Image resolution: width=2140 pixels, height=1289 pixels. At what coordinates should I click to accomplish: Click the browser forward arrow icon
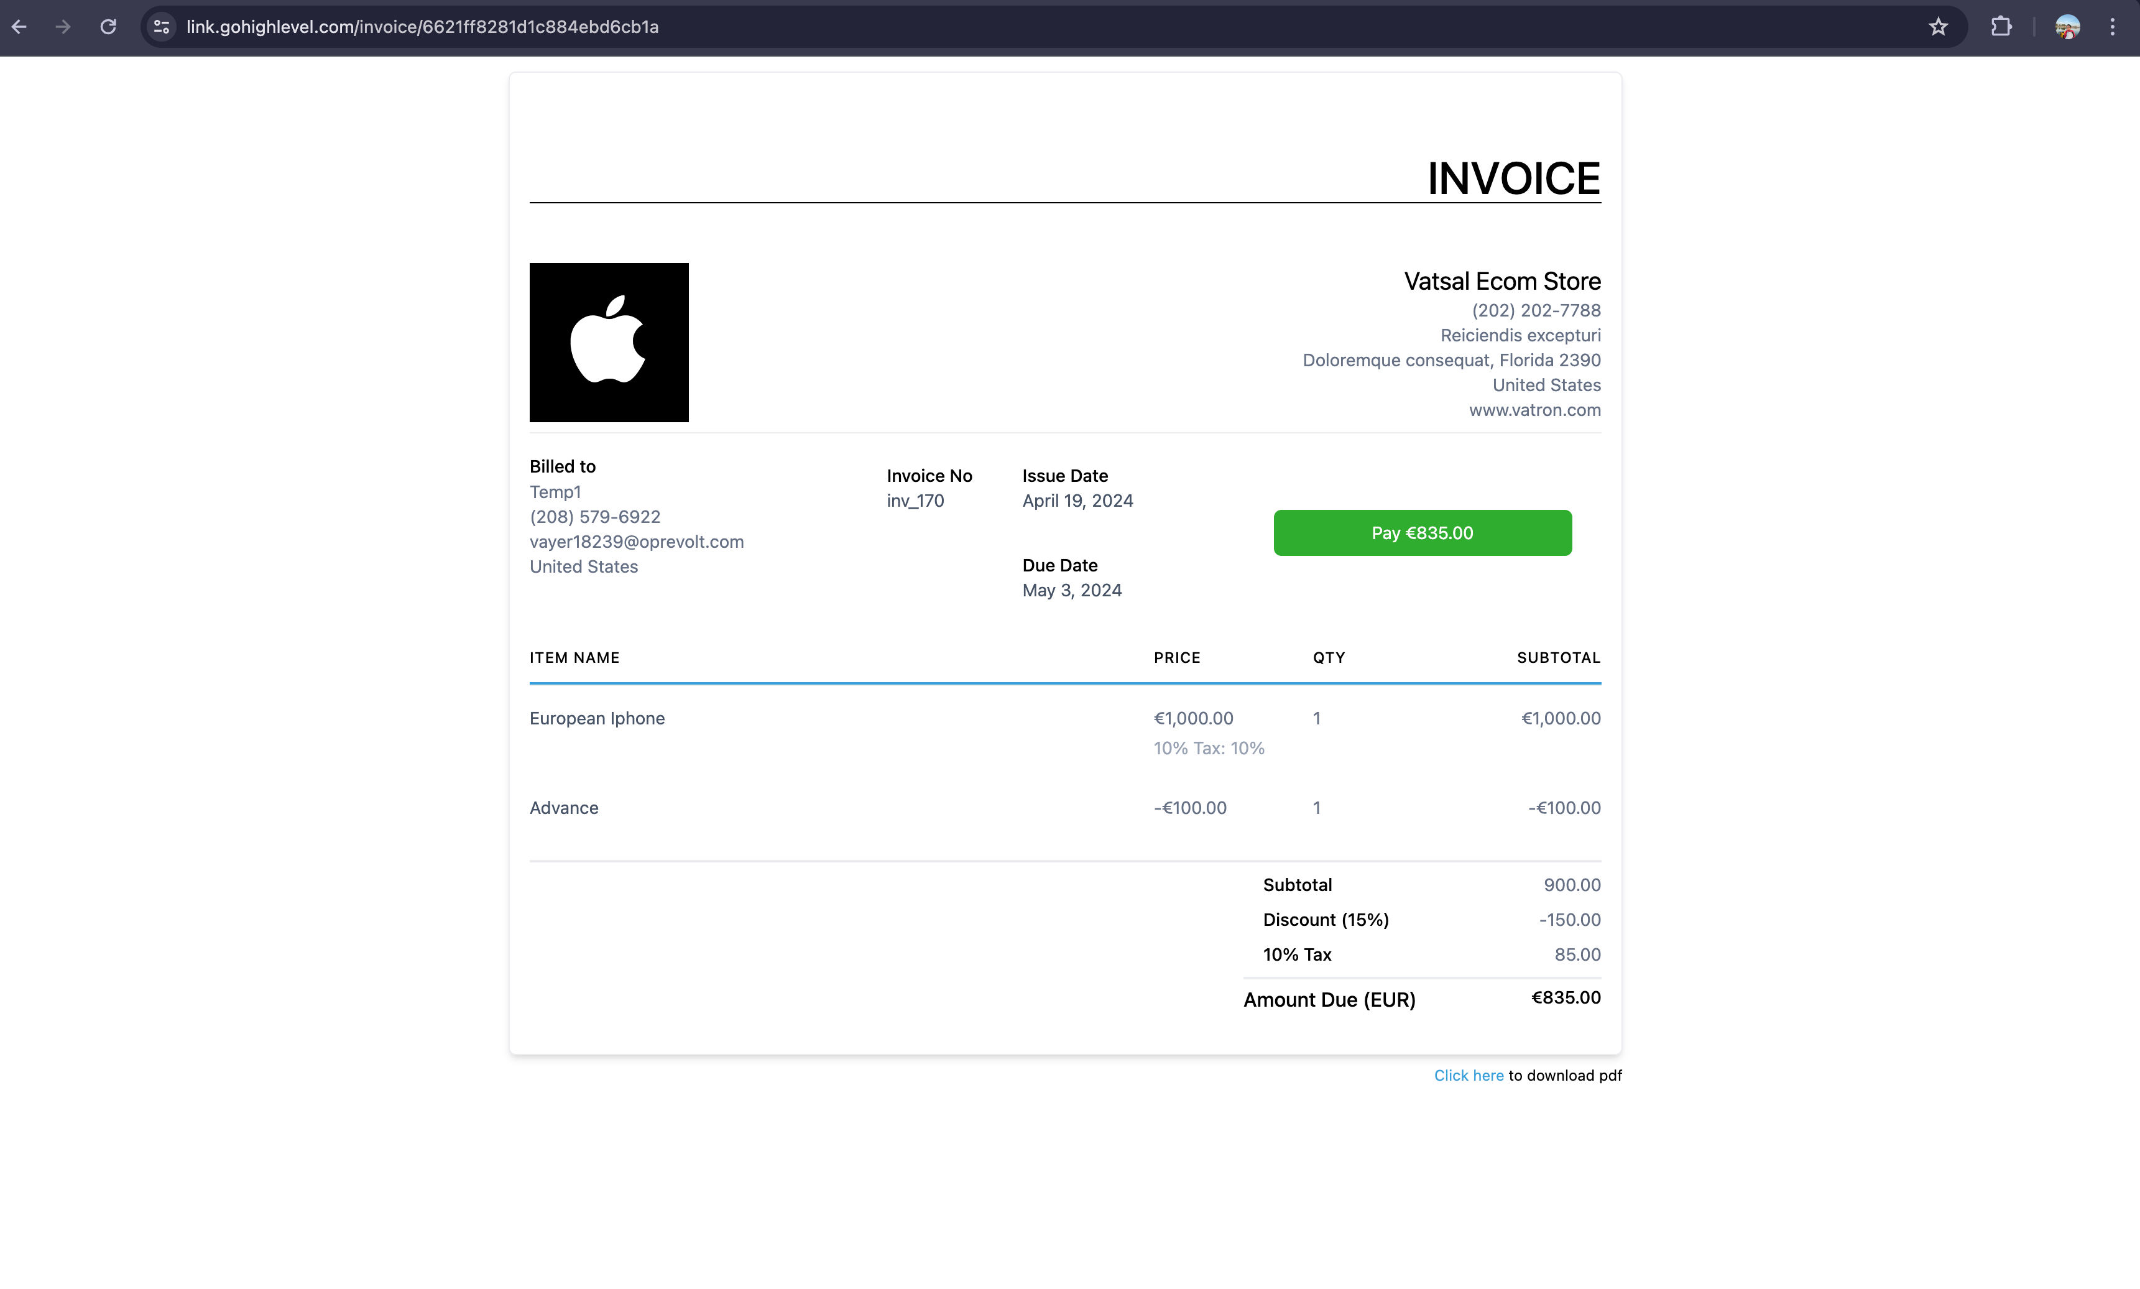coord(63,27)
